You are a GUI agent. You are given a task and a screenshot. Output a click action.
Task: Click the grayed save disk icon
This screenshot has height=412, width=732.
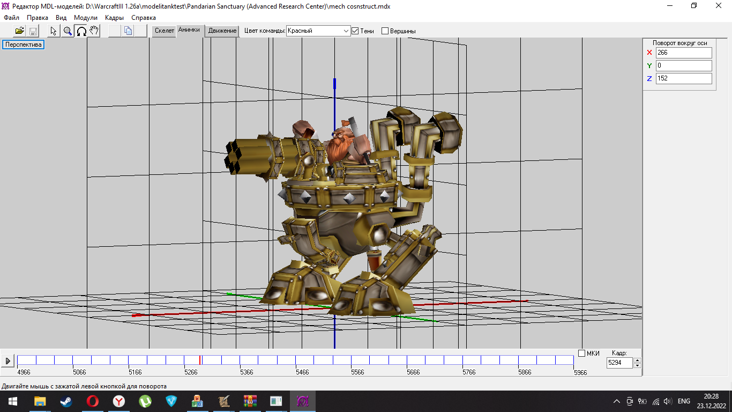click(x=33, y=31)
